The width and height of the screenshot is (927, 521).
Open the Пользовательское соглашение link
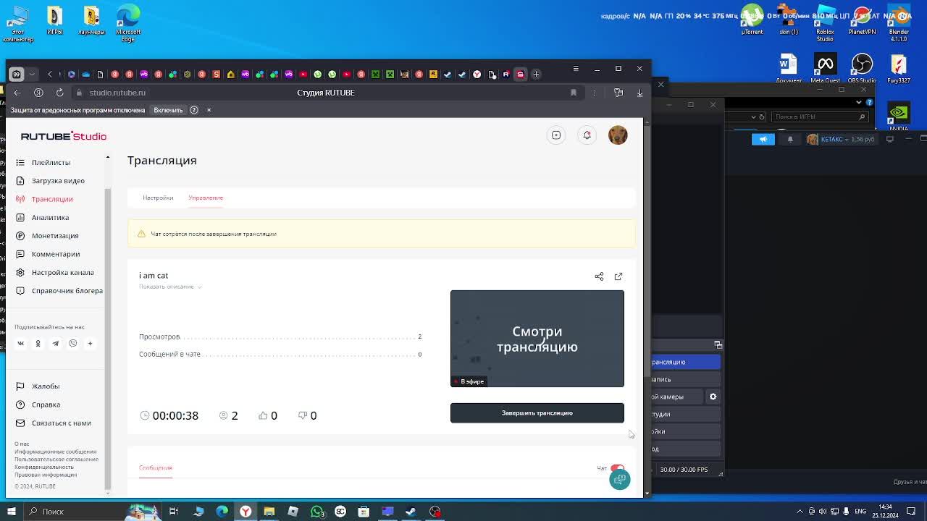(x=56, y=459)
